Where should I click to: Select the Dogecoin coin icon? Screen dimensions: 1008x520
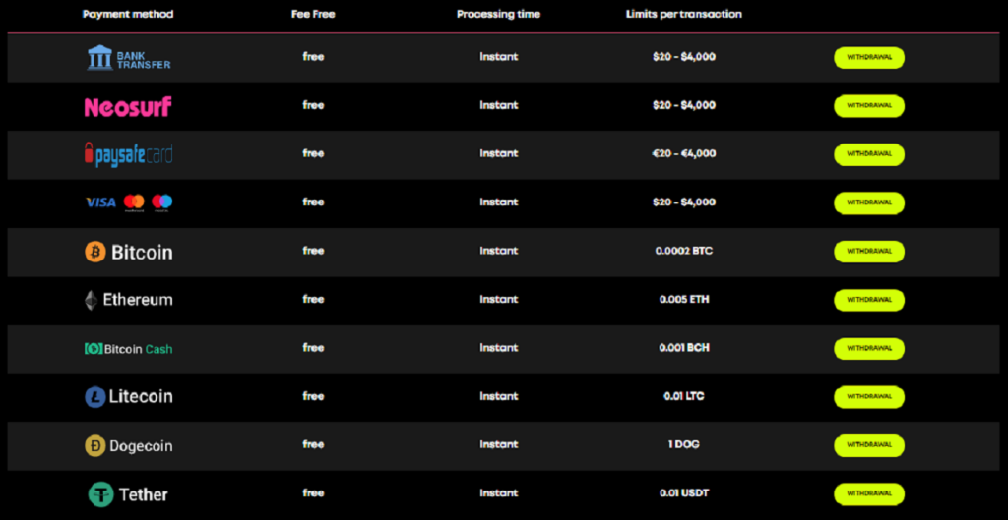(95, 445)
